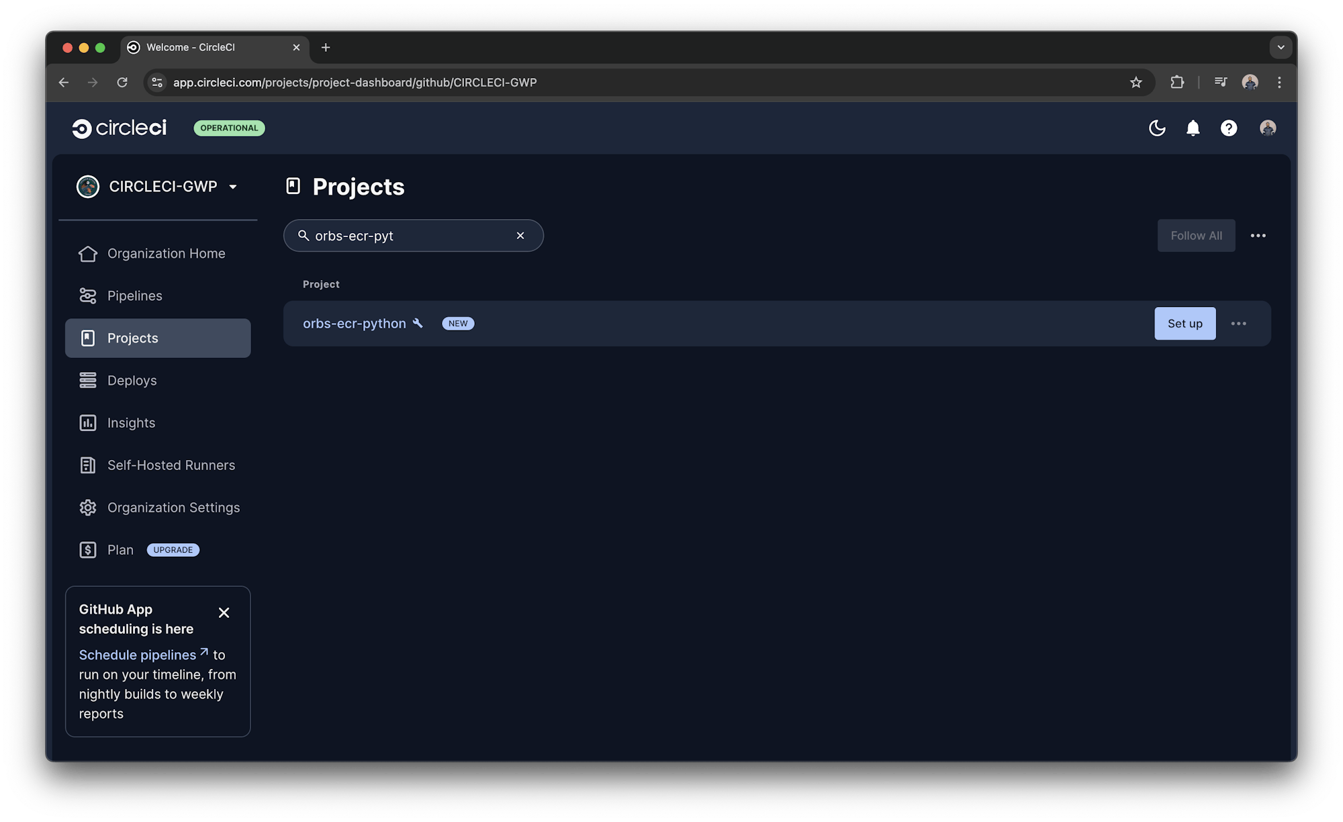Image resolution: width=1343 pixels, height=822 pixels.
Task: Clear the search with the X button
Action: click(x=520, y=236)
